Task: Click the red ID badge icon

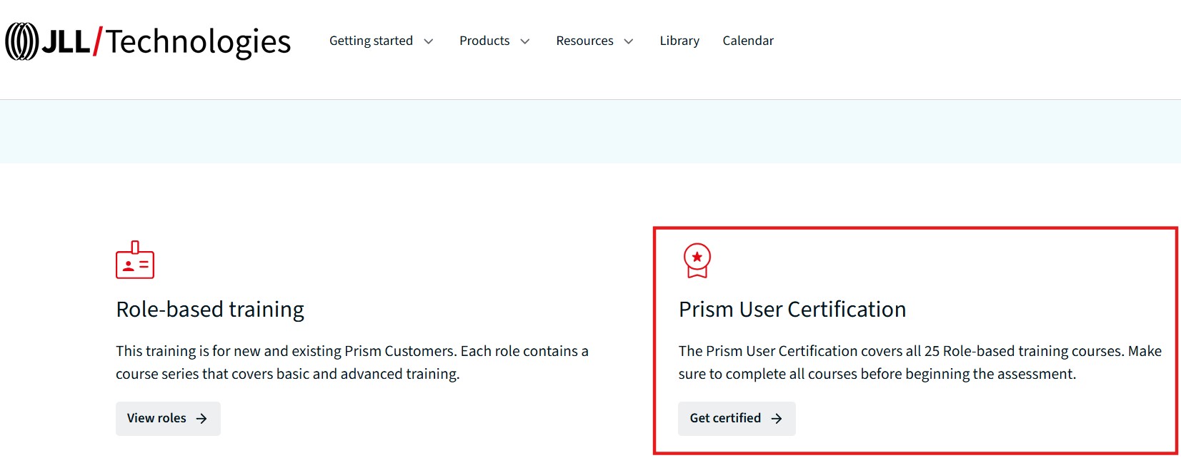Action: [135, 260]
